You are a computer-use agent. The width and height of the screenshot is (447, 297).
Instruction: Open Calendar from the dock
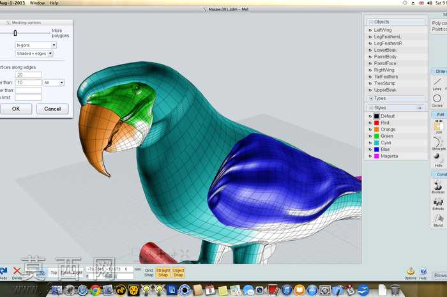[x=210, y=290]
